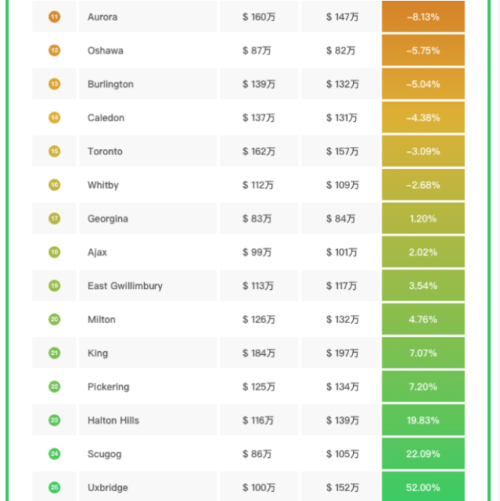Click the rank 11 badge icon

(54, 17)
